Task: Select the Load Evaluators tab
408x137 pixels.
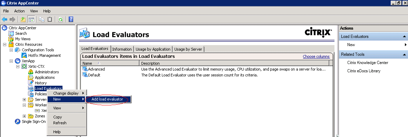Action: coord(95,49)
